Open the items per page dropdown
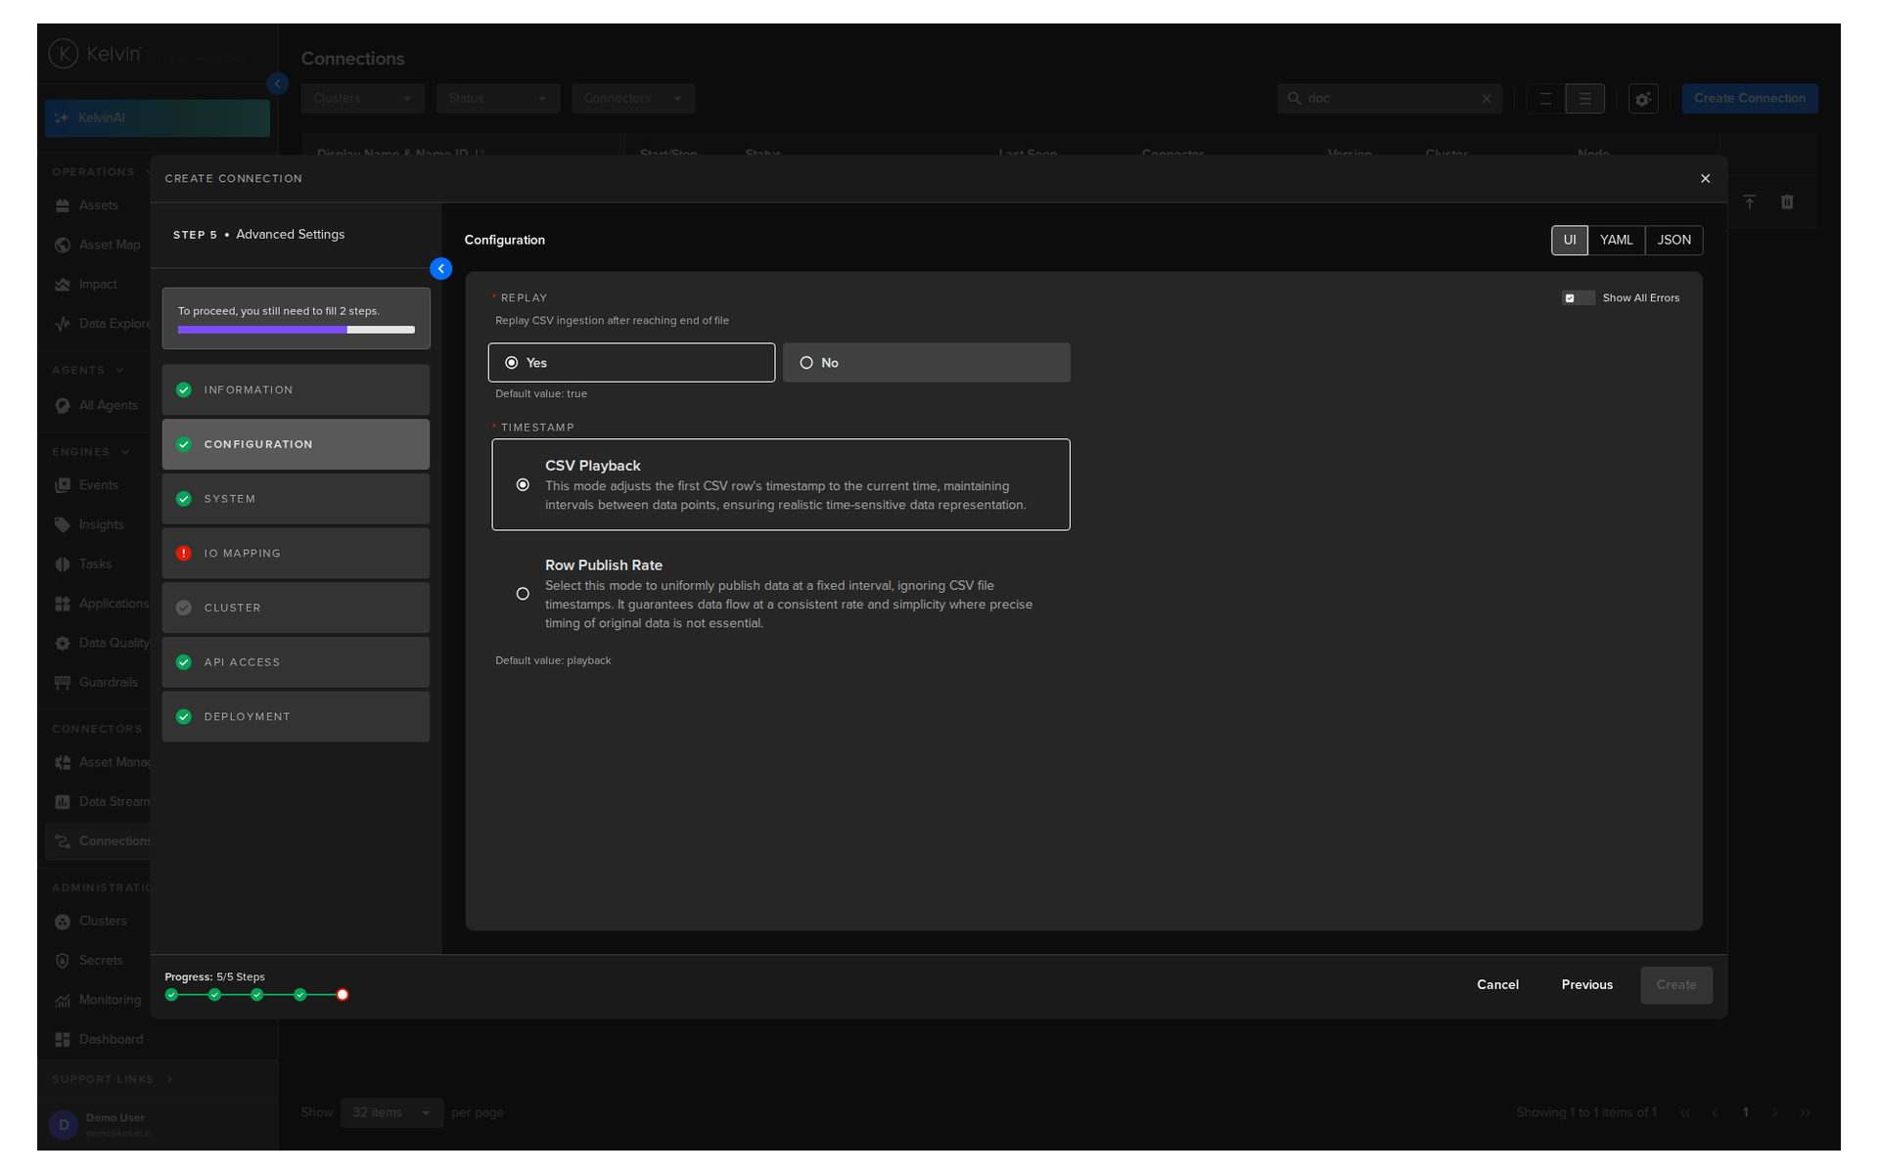 tap(391, 1113)
